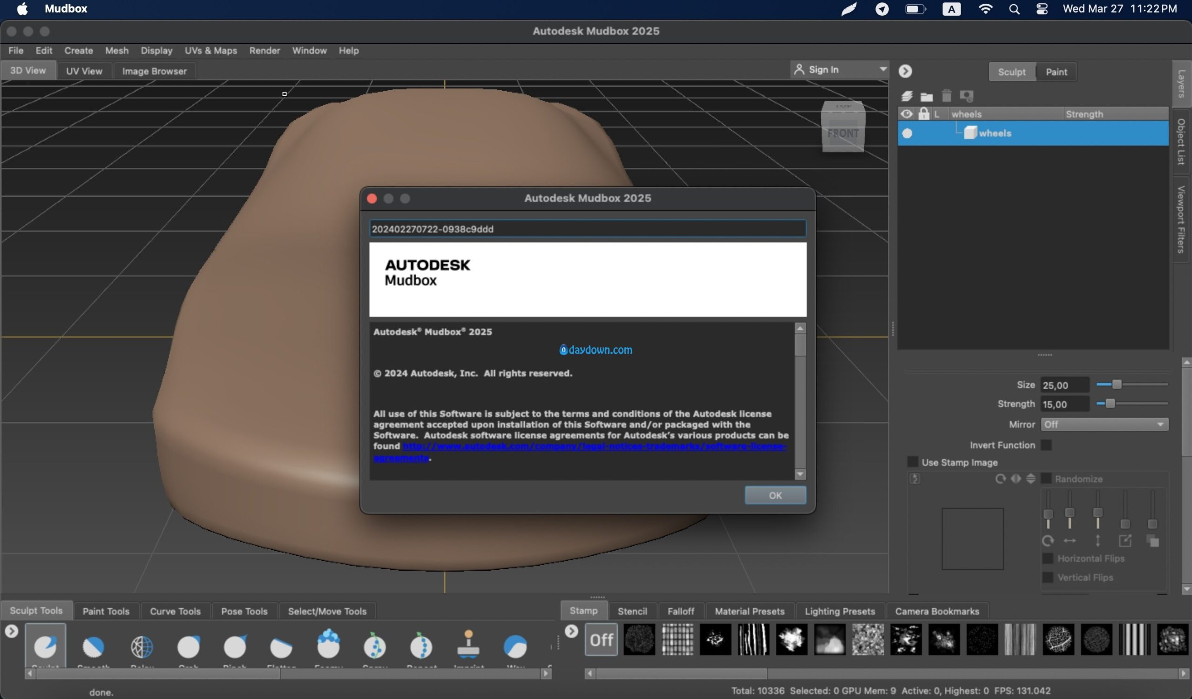
Task: Toggle visibility dot of wheels layer
Action: click(907, 133)
